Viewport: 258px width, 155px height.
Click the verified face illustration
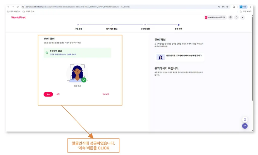[x=77, y=73]
